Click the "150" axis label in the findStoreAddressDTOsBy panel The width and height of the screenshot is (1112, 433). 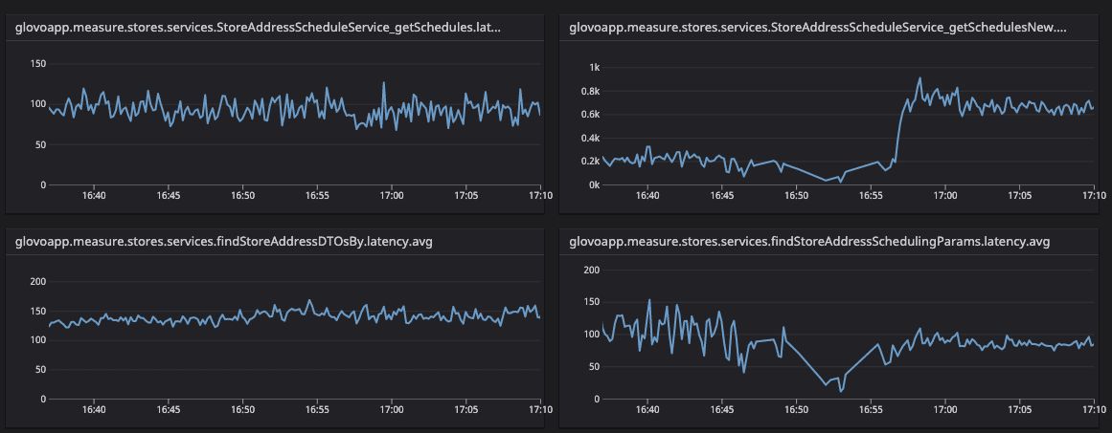(x=38, y=312)
